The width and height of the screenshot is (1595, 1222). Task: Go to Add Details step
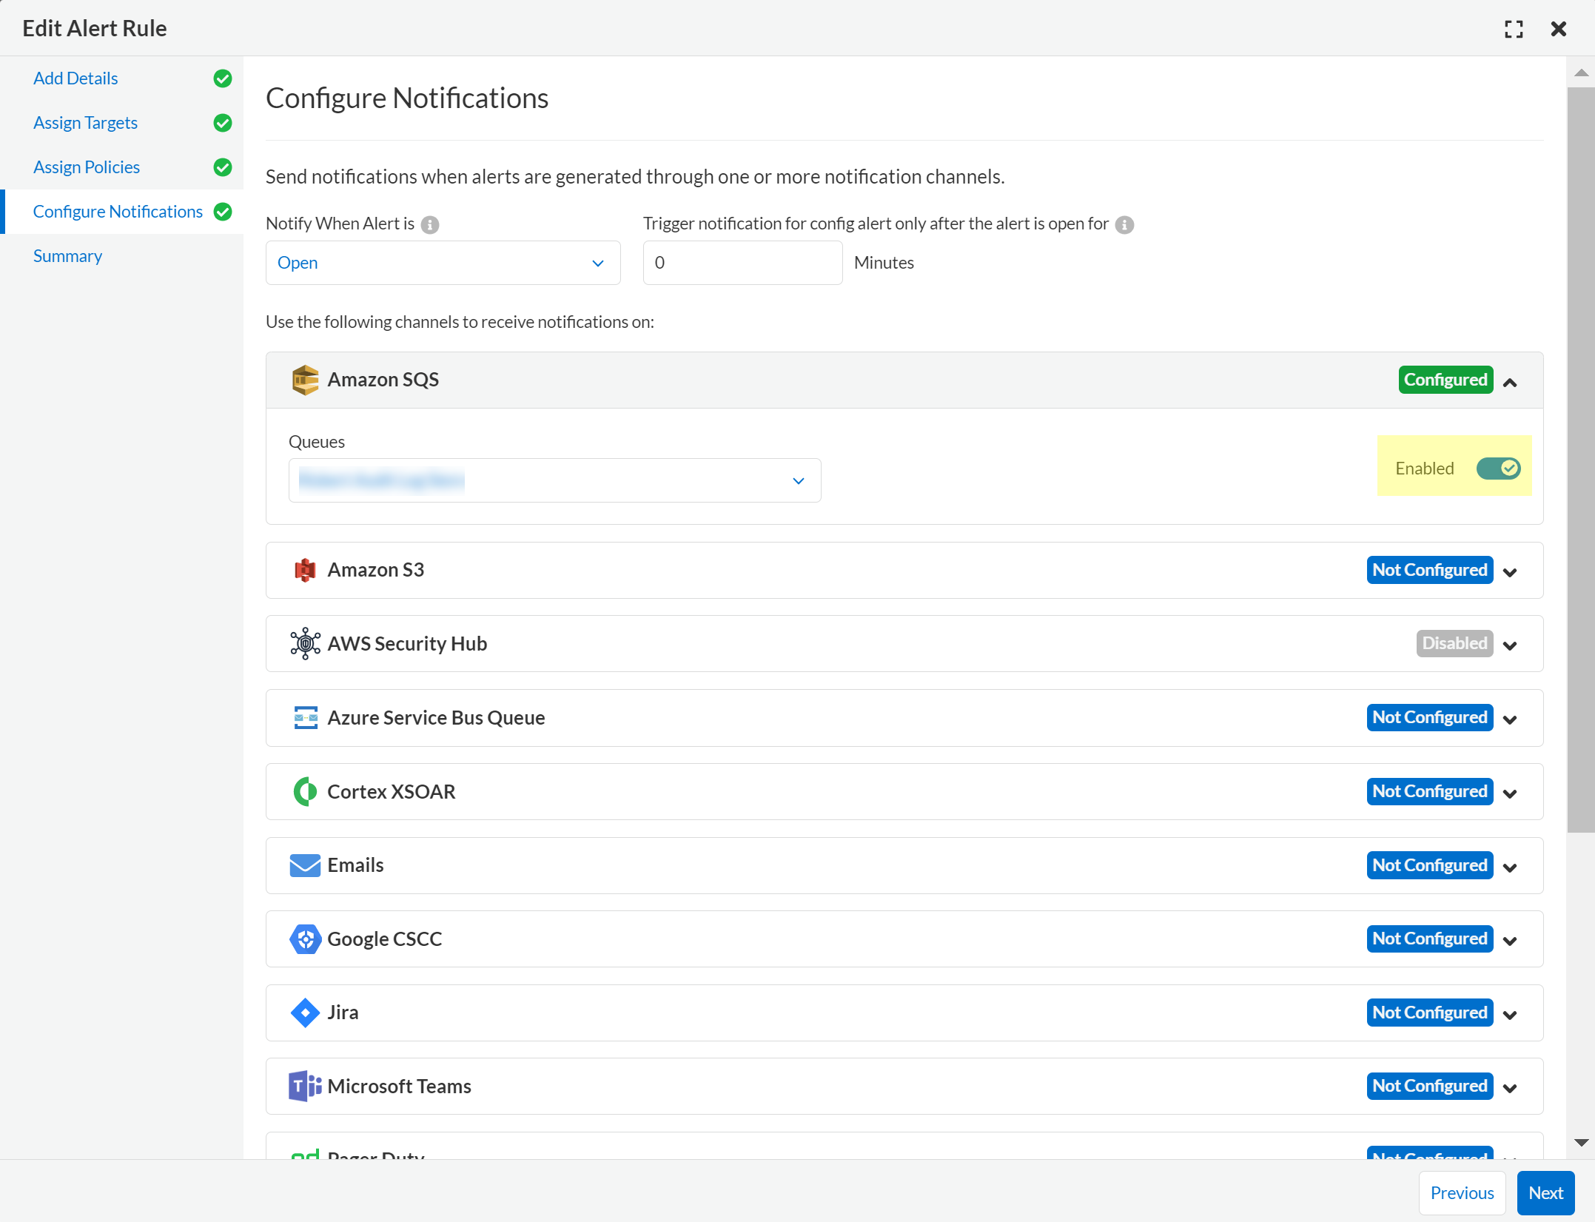pos(75,78)
